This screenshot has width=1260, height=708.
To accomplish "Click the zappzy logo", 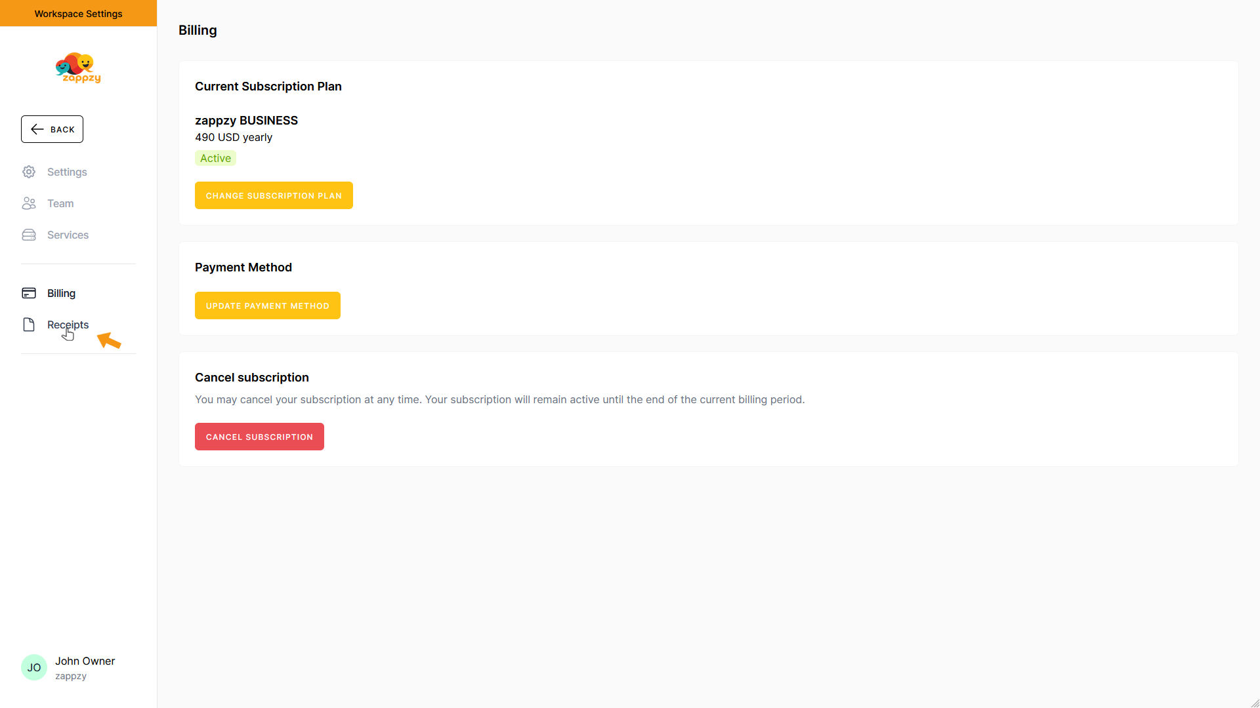I will click(x=78, y=68).
